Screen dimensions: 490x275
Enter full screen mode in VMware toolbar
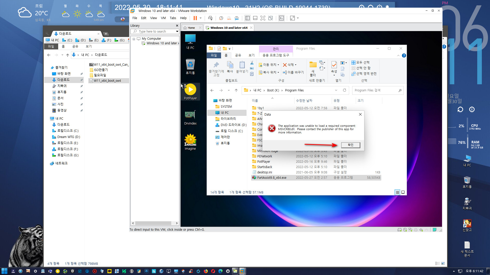coord(263,18)
